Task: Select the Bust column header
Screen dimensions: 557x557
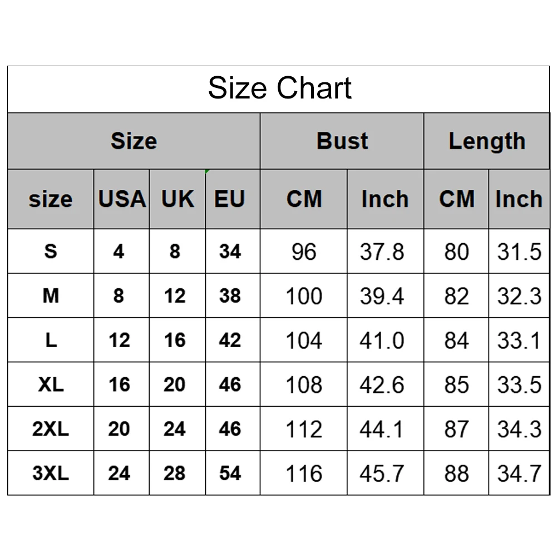Action: click(x=342, y=141)
